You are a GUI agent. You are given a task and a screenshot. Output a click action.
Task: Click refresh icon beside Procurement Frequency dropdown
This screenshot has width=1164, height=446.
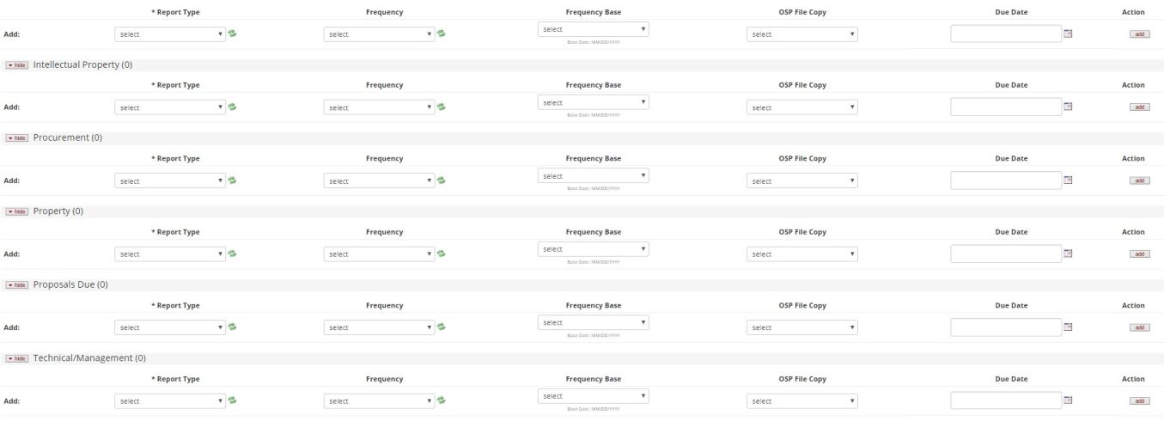tap(442, 180)
